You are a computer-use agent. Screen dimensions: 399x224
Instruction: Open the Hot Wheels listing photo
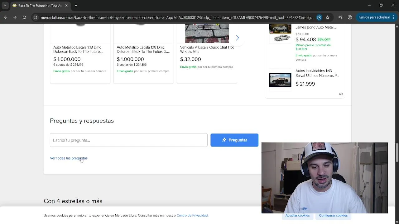coord(207,33)
